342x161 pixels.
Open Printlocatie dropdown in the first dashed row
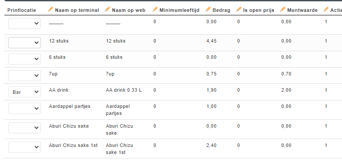coord(25,23)
